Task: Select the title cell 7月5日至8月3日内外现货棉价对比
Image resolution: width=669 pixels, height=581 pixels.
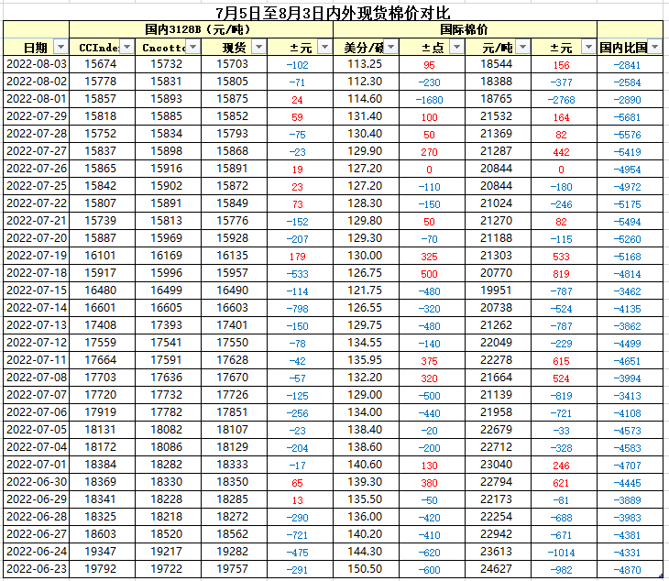Action: coord(333,13)
